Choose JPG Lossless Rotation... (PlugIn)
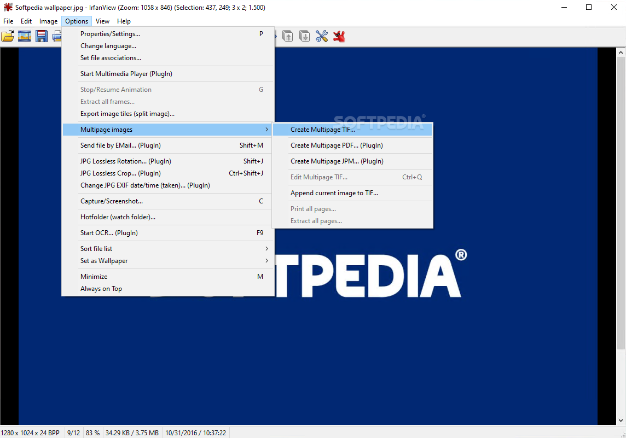Image resolution: width=626 pixels, height=438 pixels. click(168, 161)
